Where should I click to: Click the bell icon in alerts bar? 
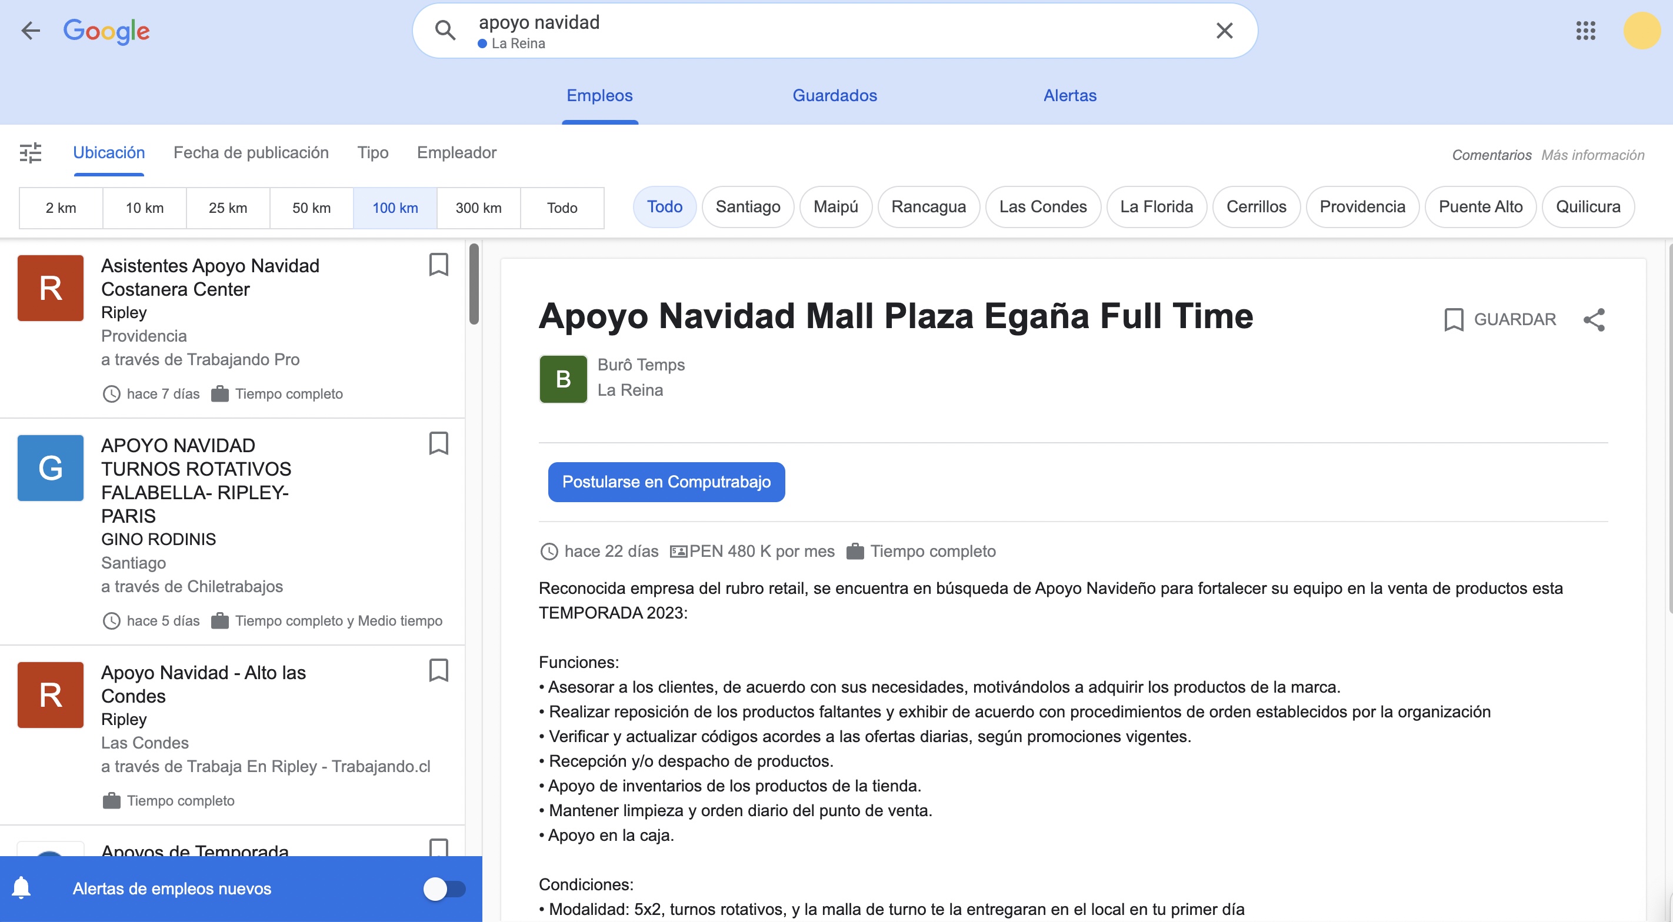pos(21,887)
